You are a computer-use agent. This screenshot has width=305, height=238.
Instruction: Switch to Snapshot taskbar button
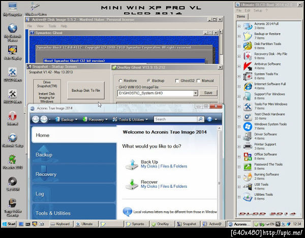coord(188,224)
